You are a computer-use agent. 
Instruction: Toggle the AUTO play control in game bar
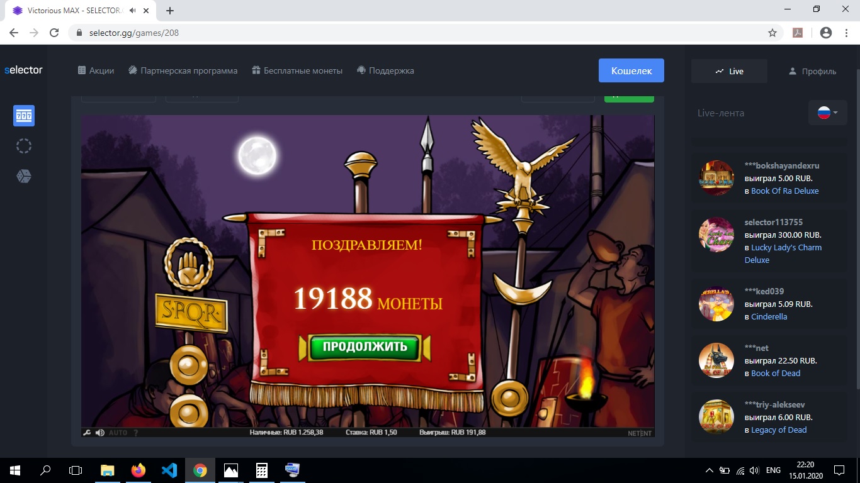pos(118,433)
